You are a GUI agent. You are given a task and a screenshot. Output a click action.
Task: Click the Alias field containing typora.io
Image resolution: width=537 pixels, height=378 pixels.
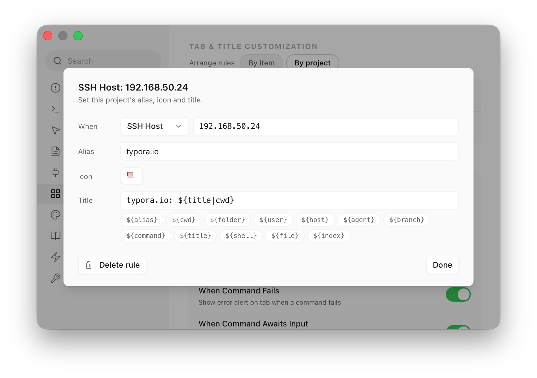pyautogui.click(x=289, y=151)
